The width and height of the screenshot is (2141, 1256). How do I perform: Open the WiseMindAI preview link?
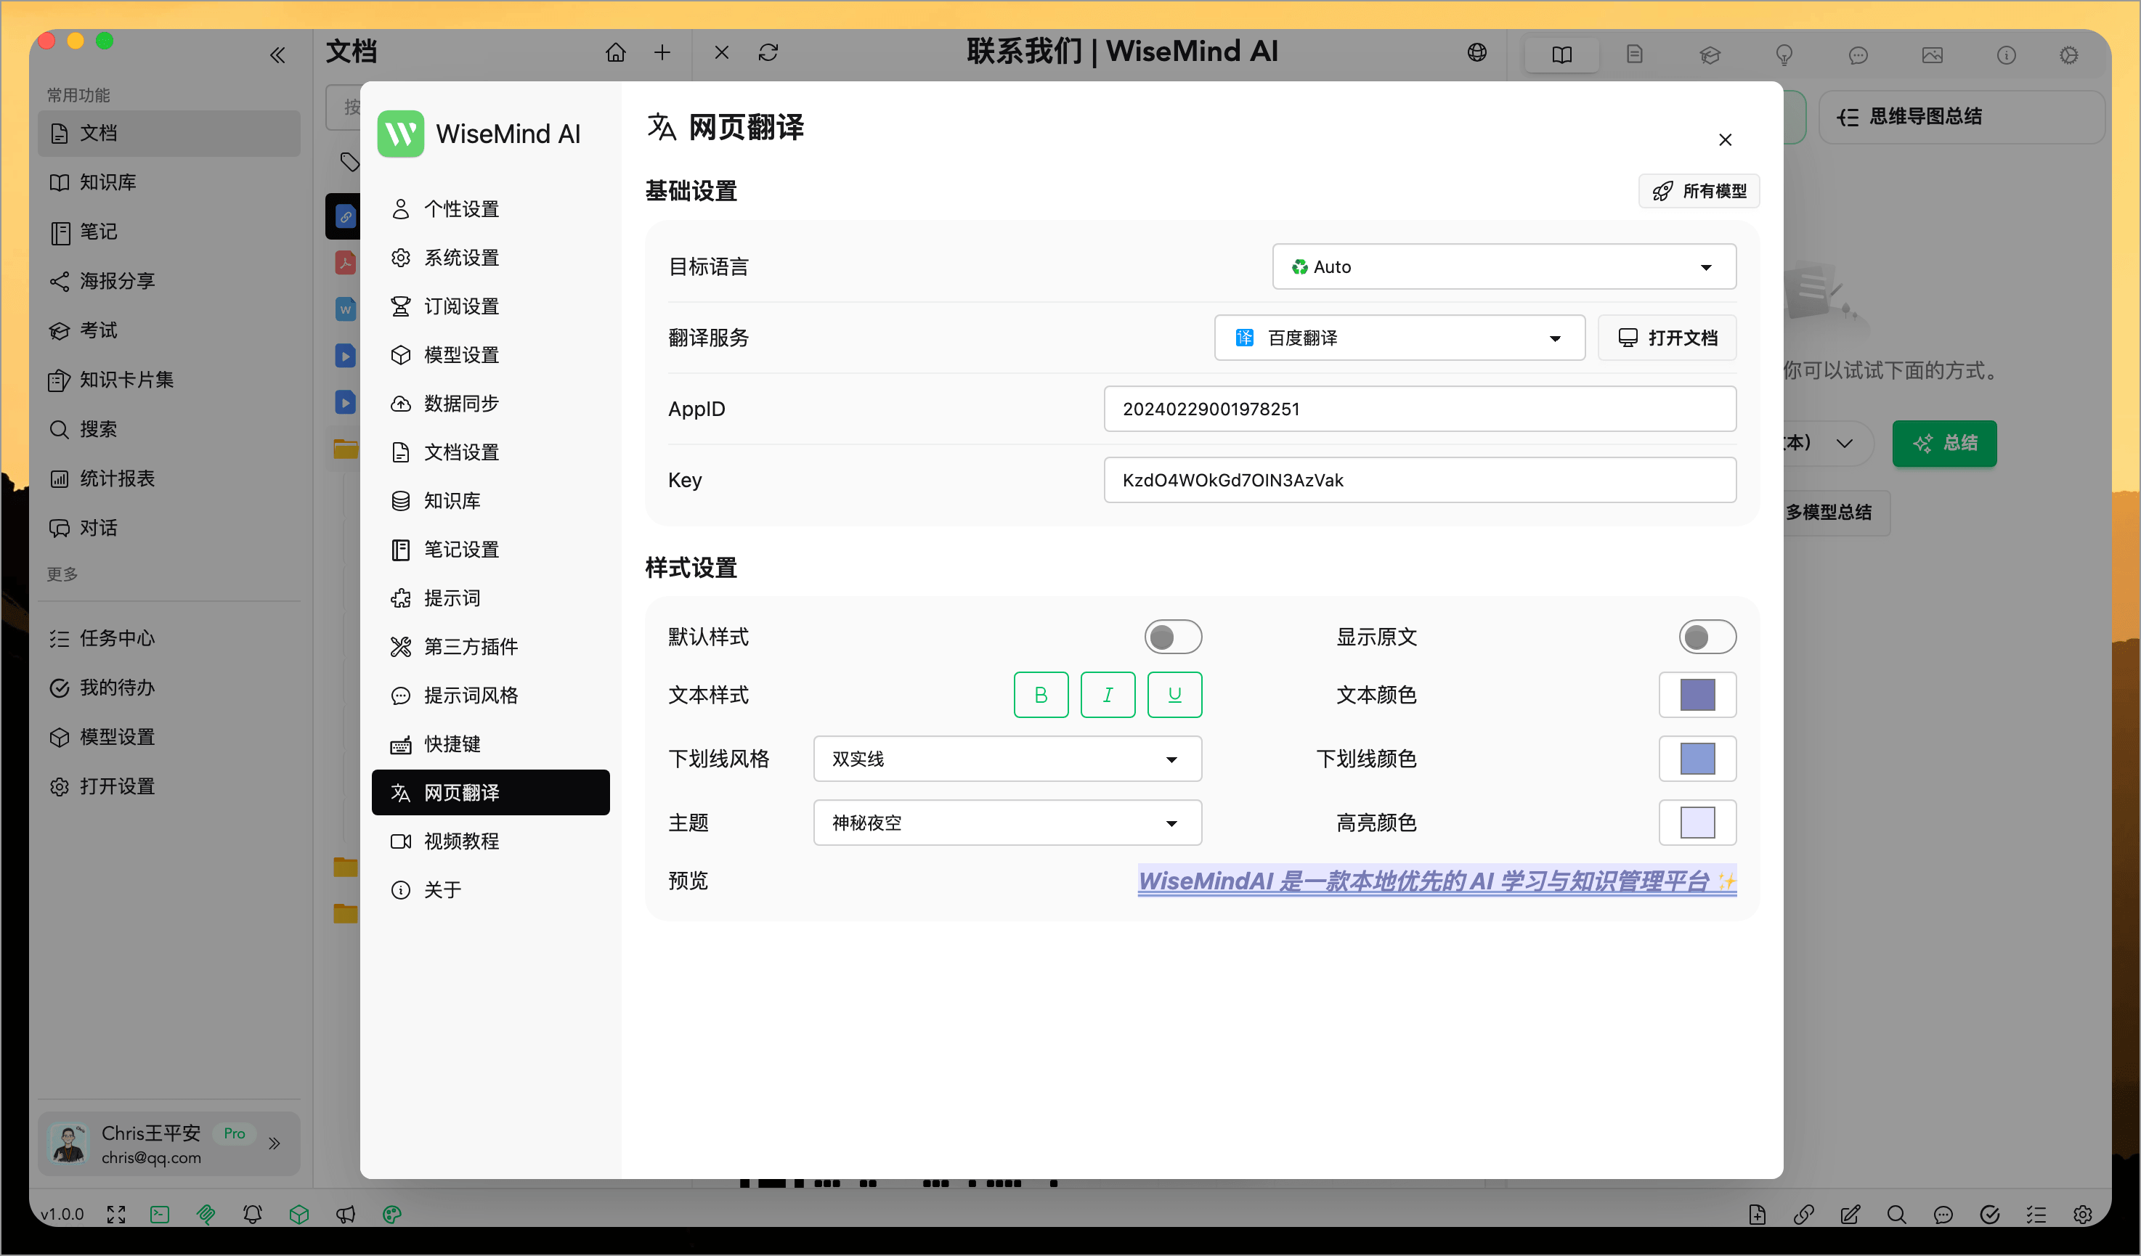point(1436,881)
